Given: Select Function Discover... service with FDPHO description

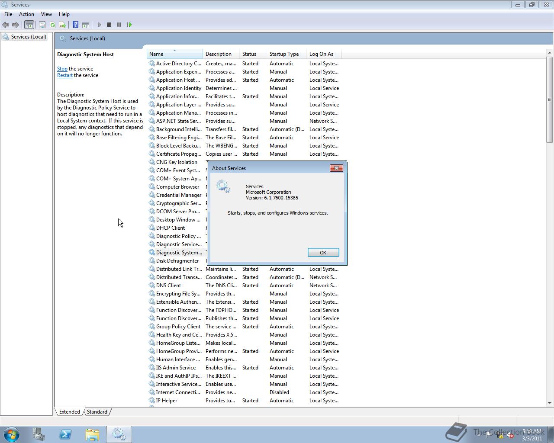Looking at the screenshot, I should [x=179, y=310].
